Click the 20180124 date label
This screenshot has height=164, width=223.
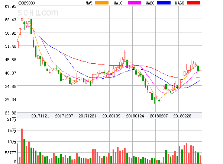coord(135,116)
